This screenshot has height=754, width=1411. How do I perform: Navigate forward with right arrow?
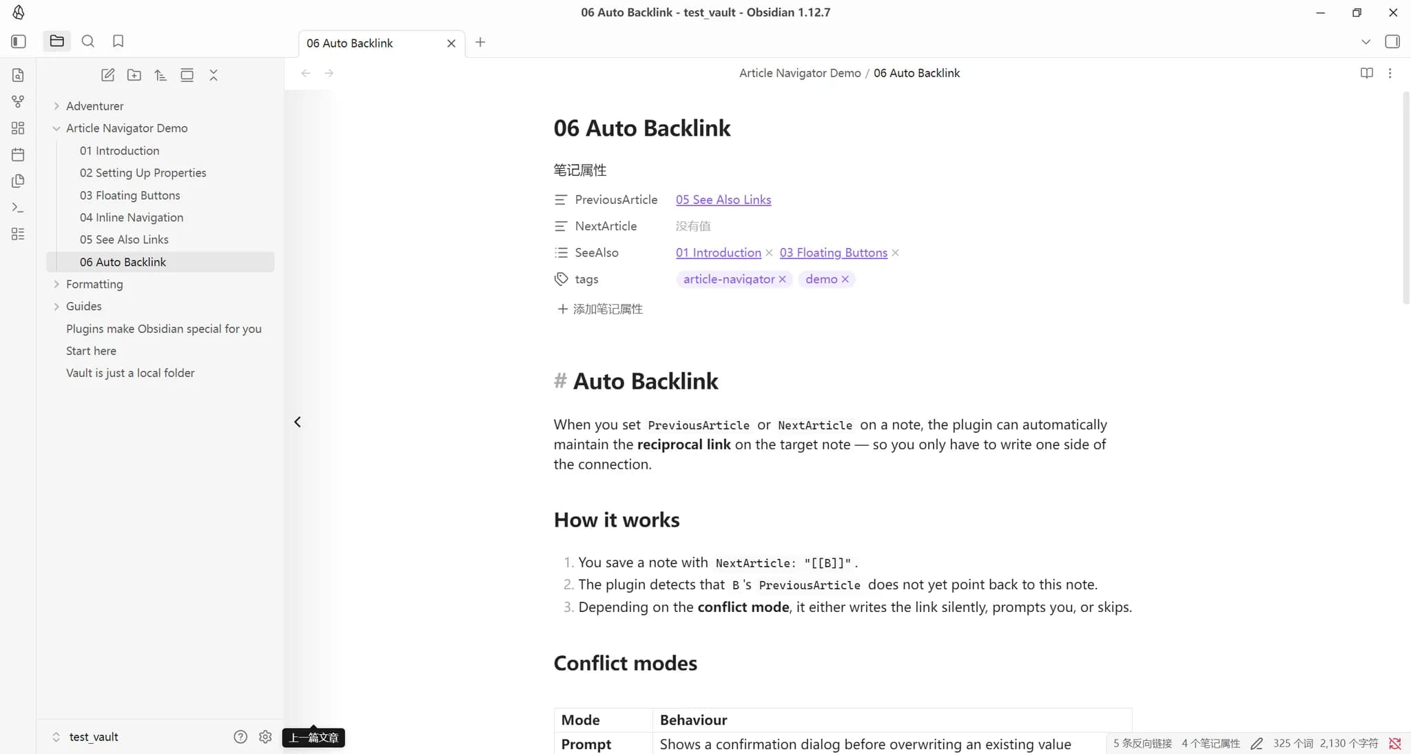[x=329, y=73]
